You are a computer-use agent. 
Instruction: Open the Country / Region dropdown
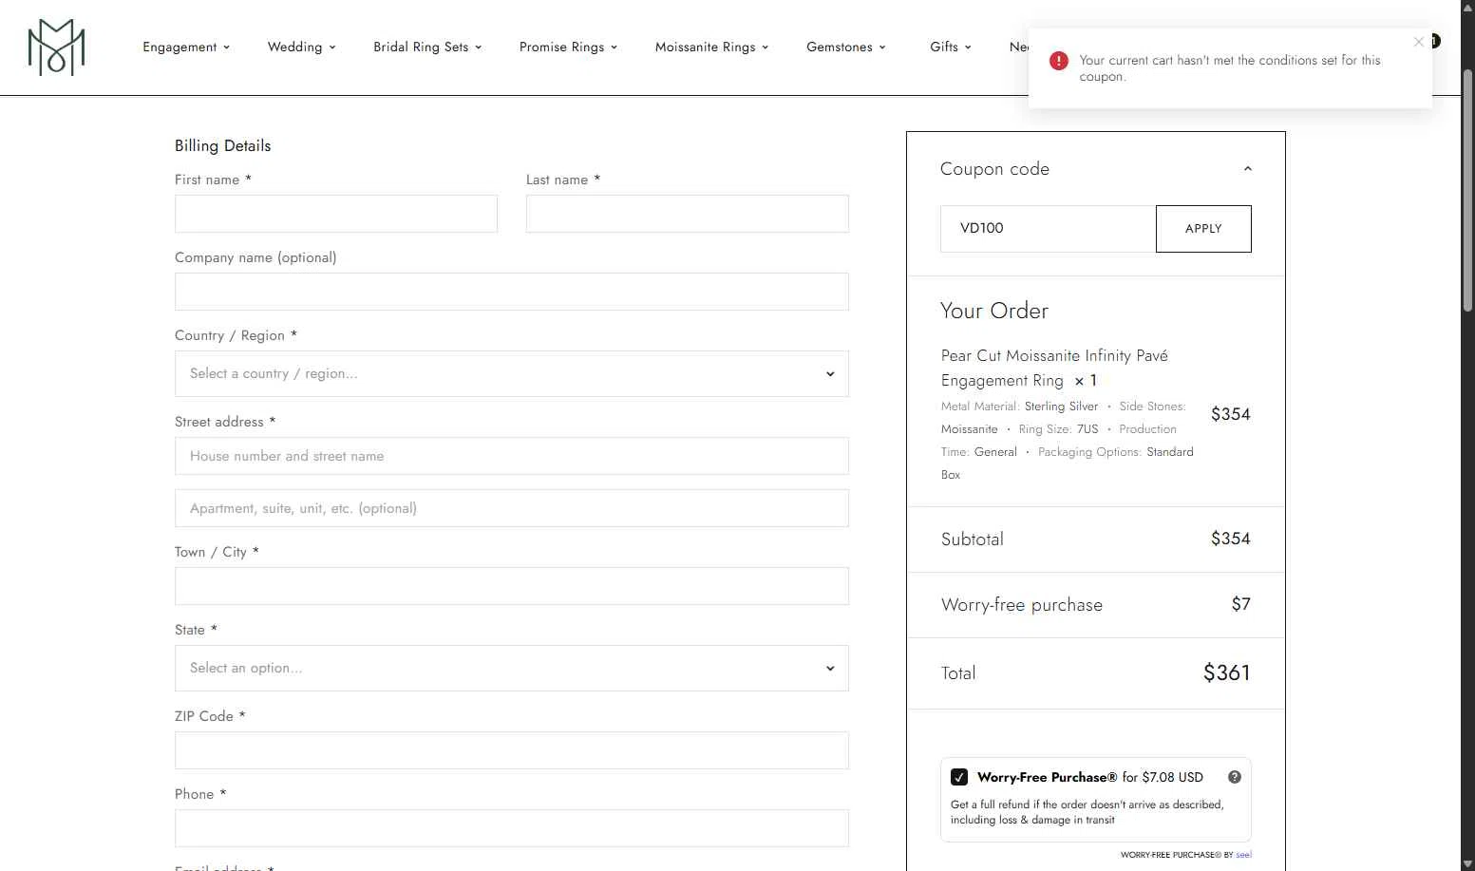pos(512,374)
